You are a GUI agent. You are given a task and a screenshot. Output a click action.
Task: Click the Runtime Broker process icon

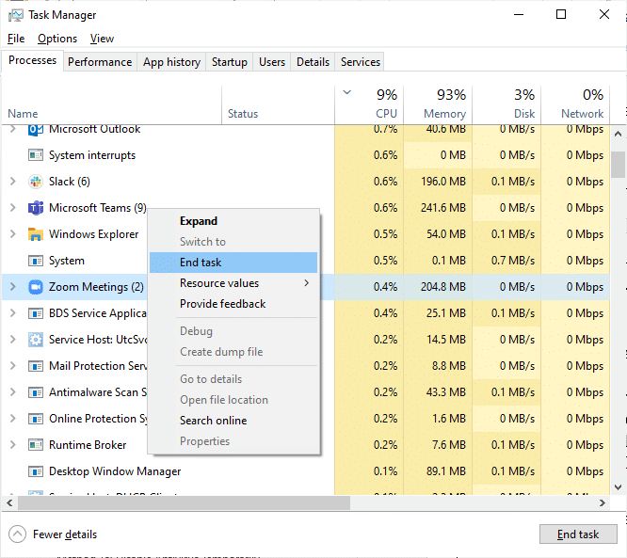click(36, 445)
